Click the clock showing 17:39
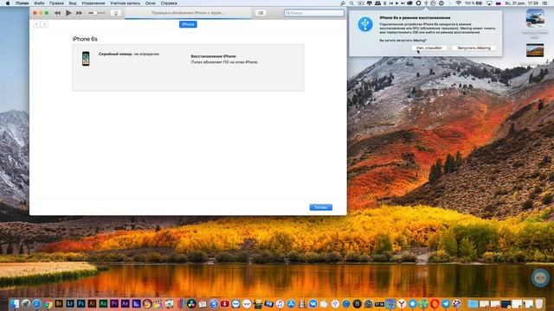The height and width of the screenshot is (311, 554). point(533,3)
